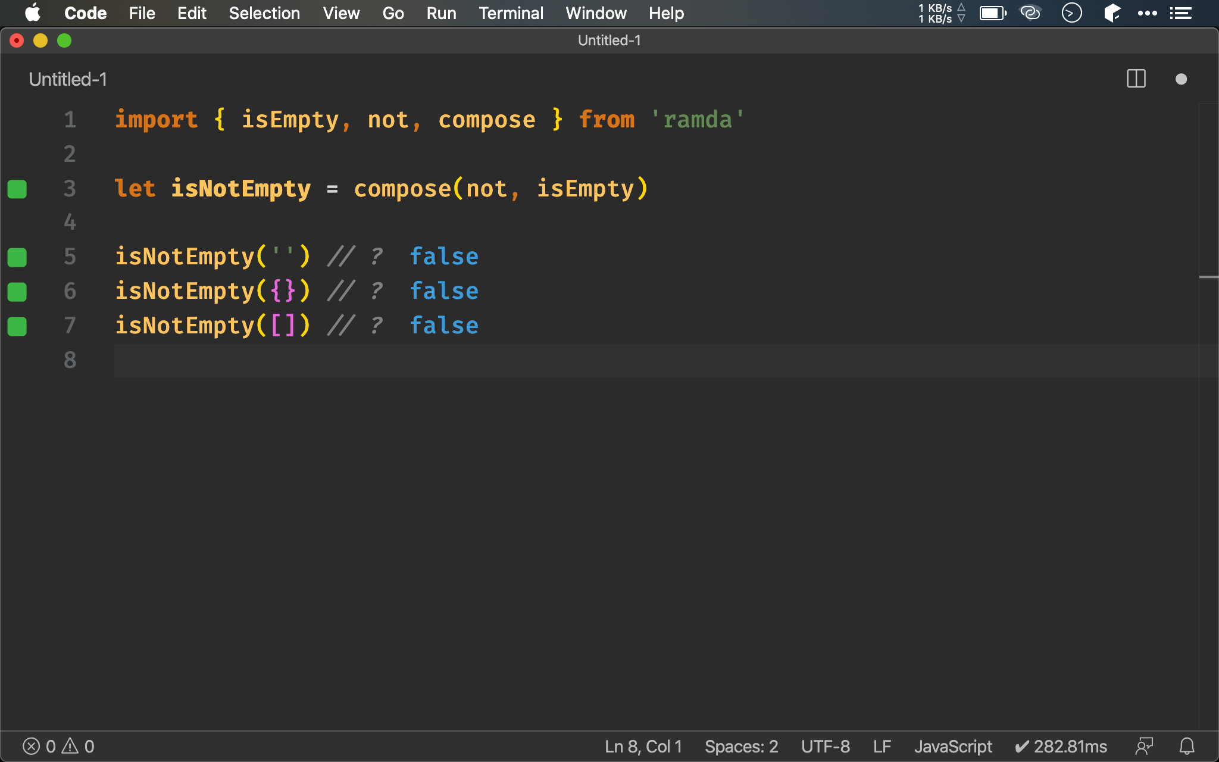Click the unsaved changes dot icon
Image resolution: width=1219 pixels, height=762 pixels.
click(x=1182, y=79)
